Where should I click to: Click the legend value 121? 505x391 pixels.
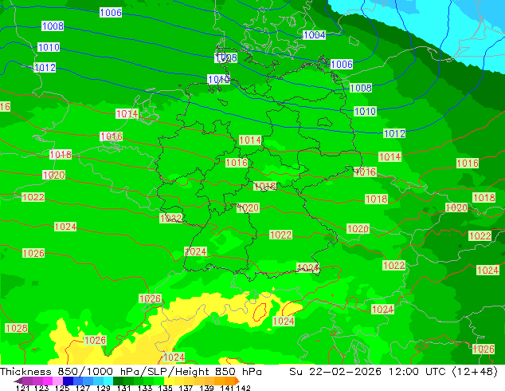(x=22, y=388)
